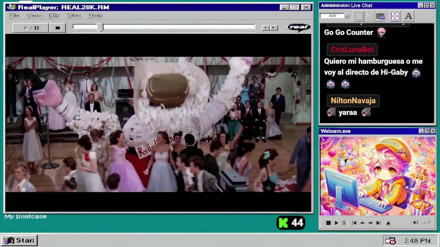The width and height of the screenshot is (440, 247).
Task: Stop the Webcam.exe player
Action: [328, 223]
